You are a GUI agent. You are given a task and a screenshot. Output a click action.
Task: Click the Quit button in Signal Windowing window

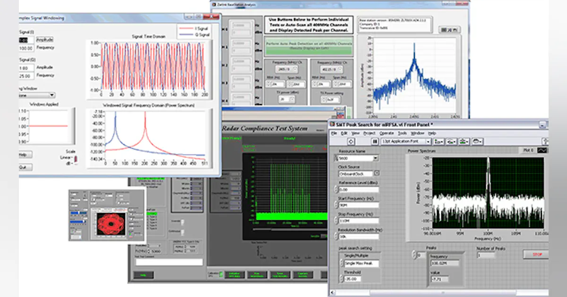pos(25,167)
